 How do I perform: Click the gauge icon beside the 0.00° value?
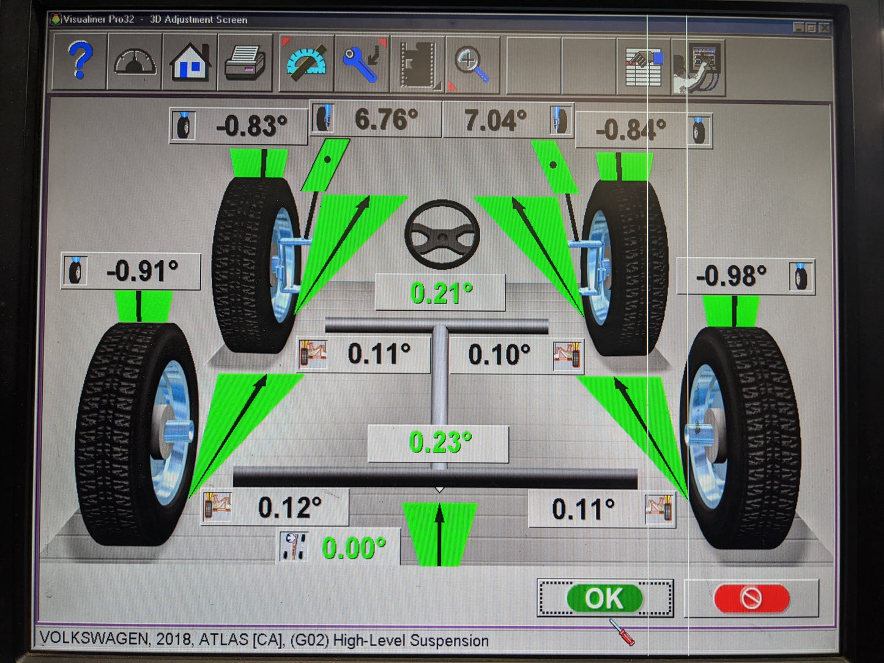(x=294, y=546)
